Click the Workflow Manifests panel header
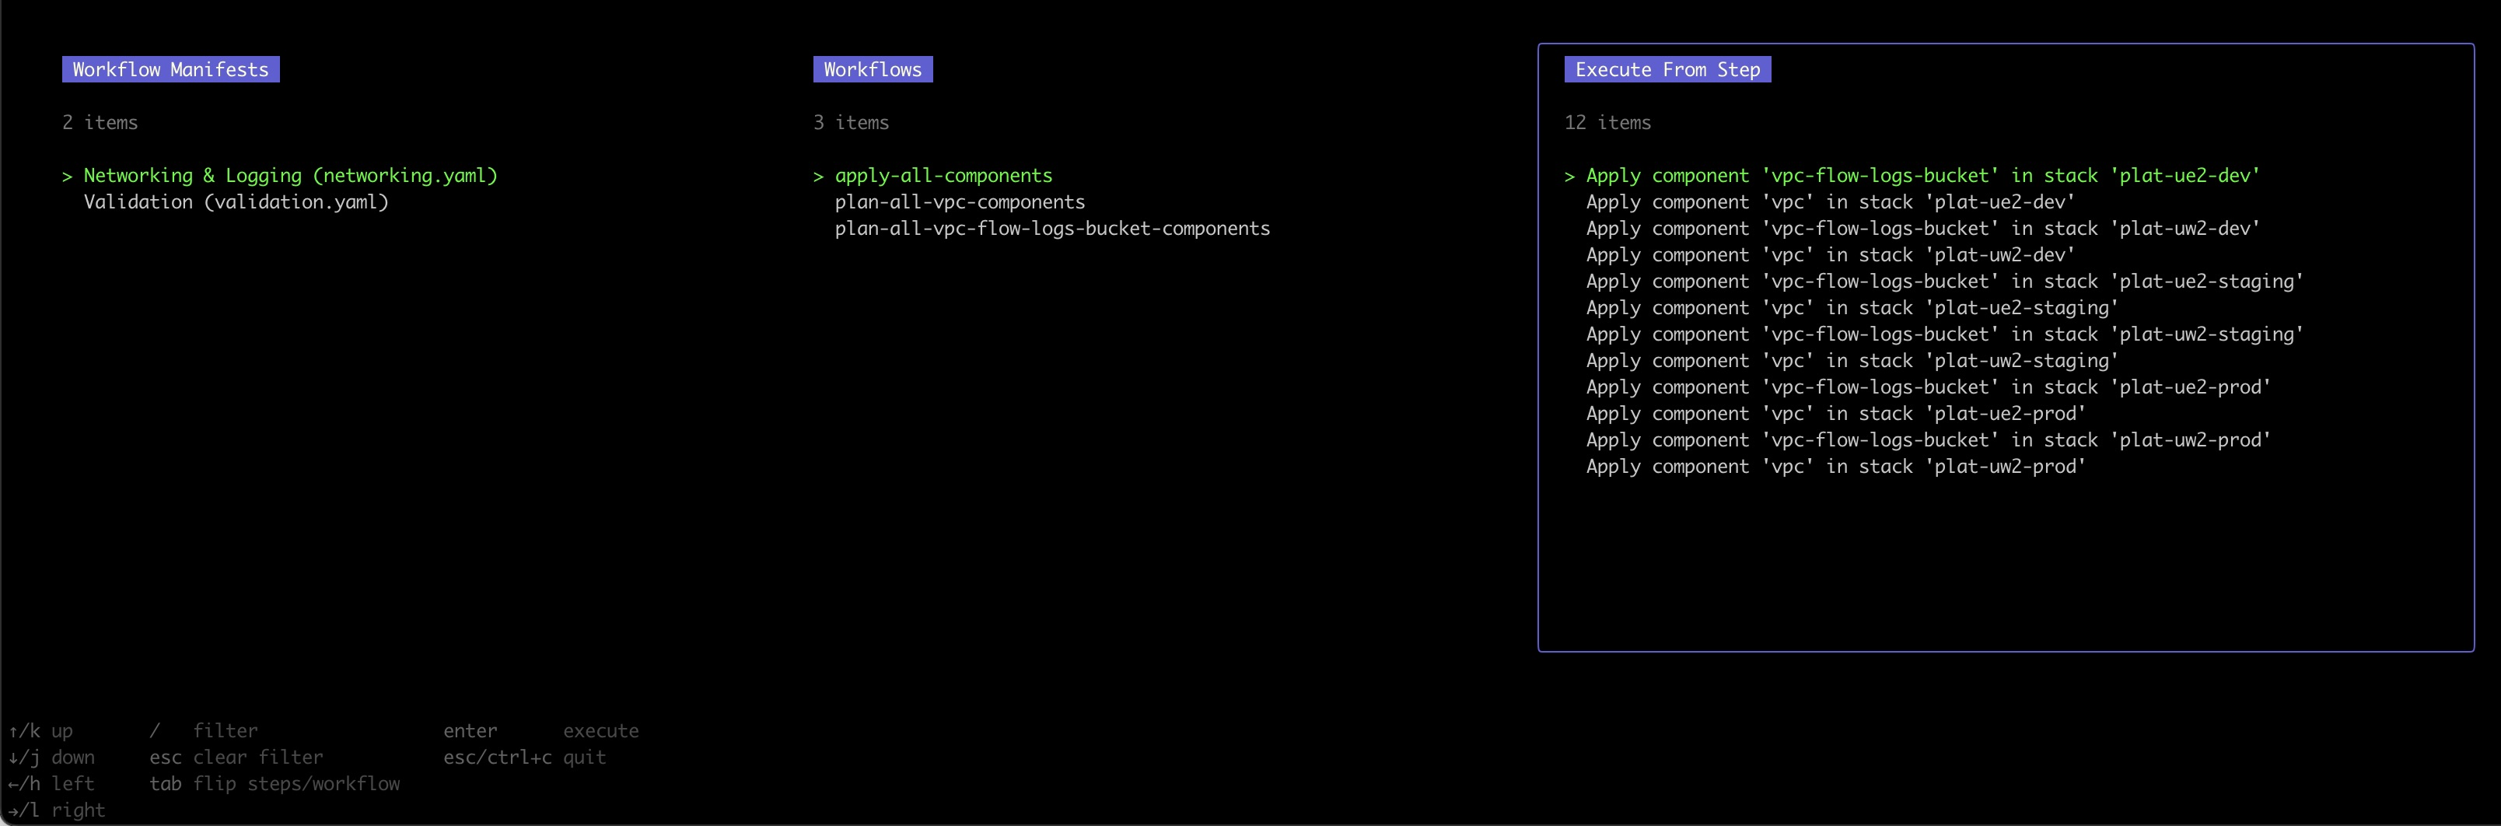 pyautogui.click(x=171, y=70)
